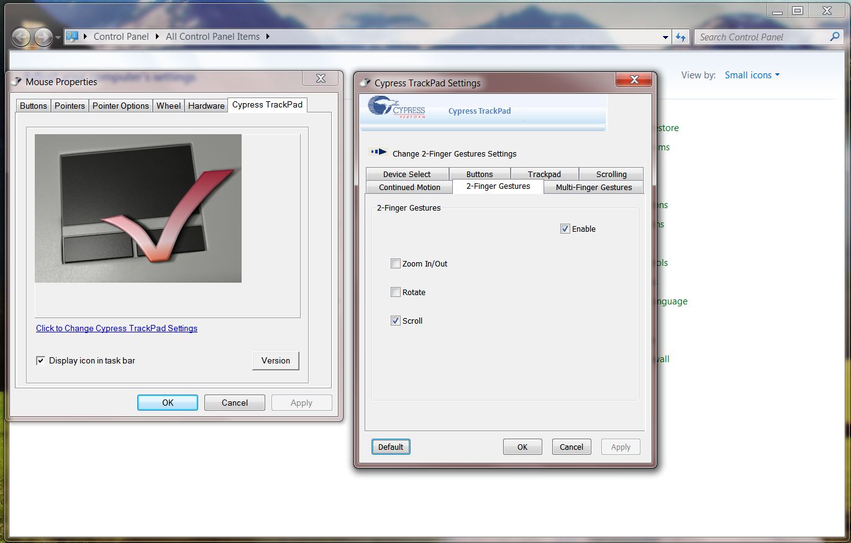The image size is (851, 543).
Task: Click Control Panel in the breadcrumb
Action: (x=121, y=36)
